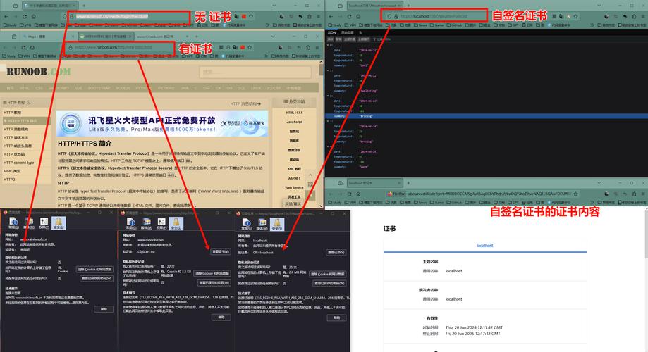This screenshot has height=352, width=648.
Task: Bookmark star in the rainiersoft window toolbar
Action: point(251,16)
